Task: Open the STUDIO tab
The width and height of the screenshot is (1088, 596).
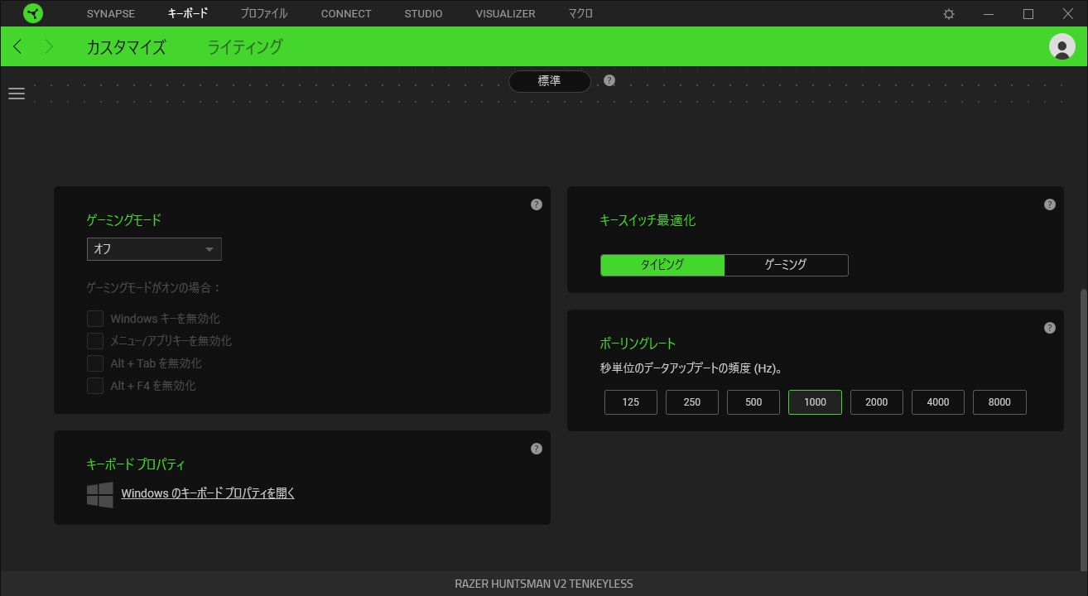Action: [423, 14]
